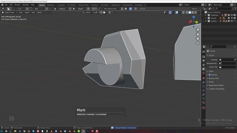The width and height of the screenshot is (237, 133).
Task: Switch perspective/orthographic grid icon in viewport
Action: [198, 43]
